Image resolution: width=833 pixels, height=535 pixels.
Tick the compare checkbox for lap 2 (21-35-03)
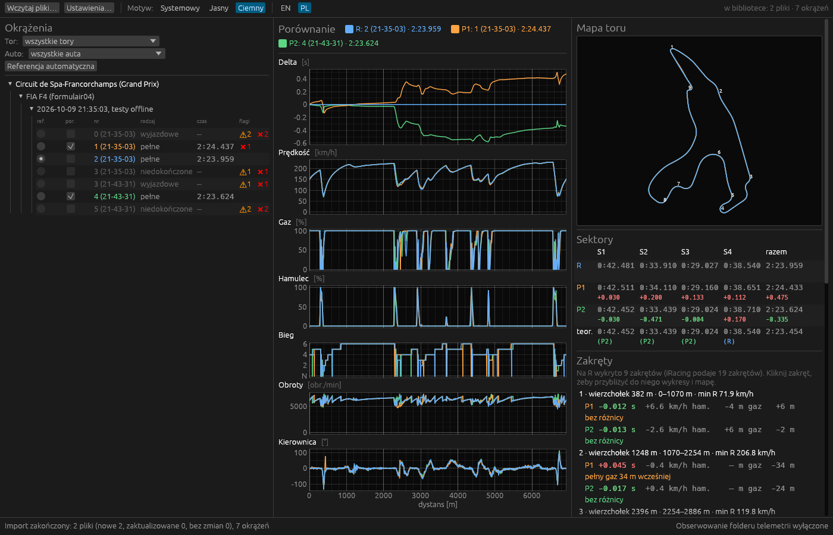[71, 159]
